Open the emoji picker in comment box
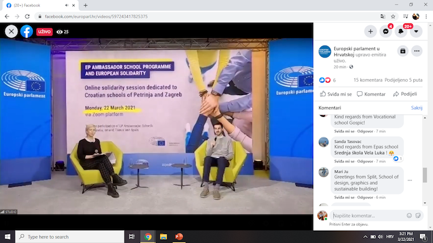 pyautogui.click(x=409, y=215)
